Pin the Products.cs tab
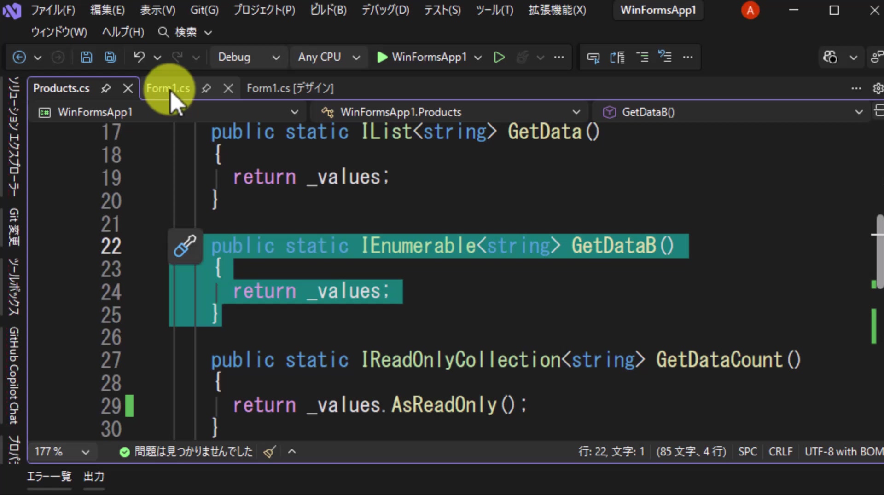 (106, 88)
